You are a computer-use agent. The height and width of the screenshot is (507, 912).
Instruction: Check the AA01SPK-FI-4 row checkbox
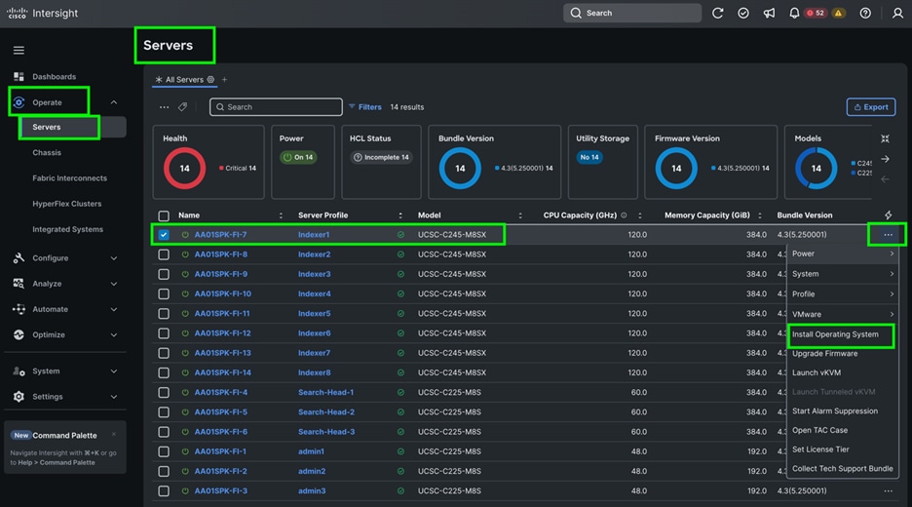164,393
